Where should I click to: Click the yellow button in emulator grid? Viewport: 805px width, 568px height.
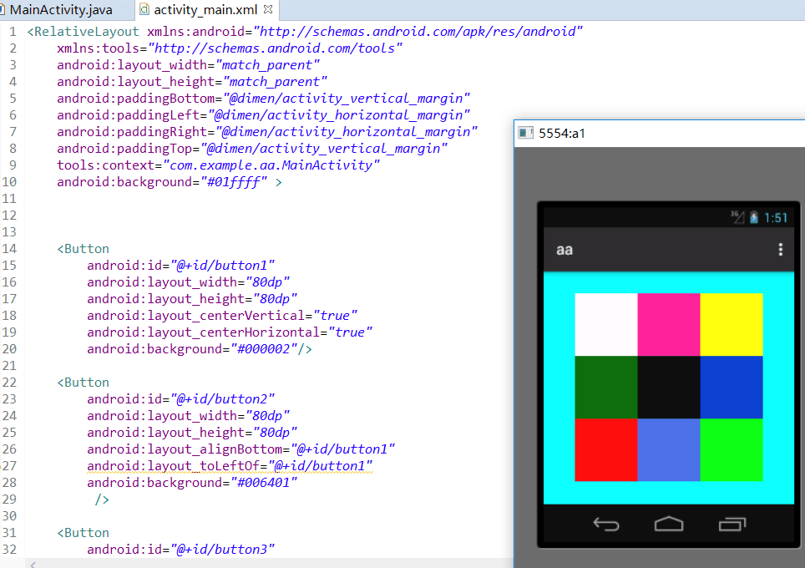732,325
